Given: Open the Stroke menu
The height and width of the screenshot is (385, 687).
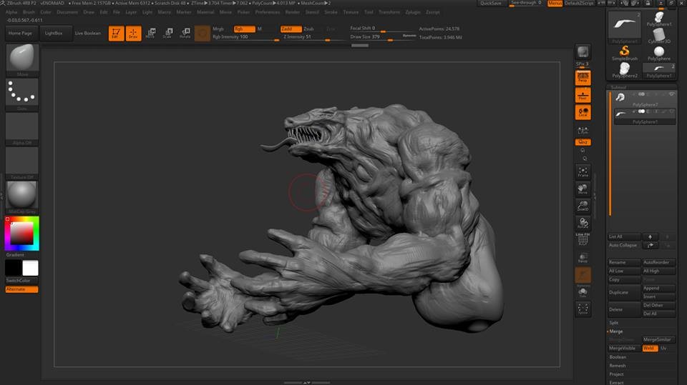Looking at the screenshot, I should tap(331, 12).
